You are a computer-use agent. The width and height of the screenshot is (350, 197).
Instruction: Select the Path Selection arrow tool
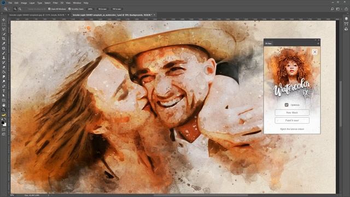coord(4,96)
